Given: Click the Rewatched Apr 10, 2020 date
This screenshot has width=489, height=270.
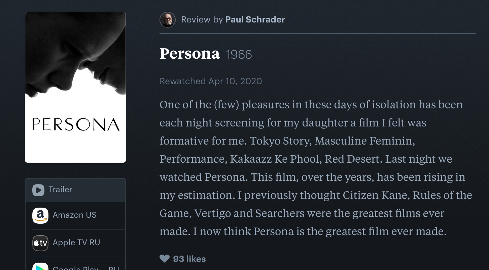Looking at the screenshot, I should point(211,81).
